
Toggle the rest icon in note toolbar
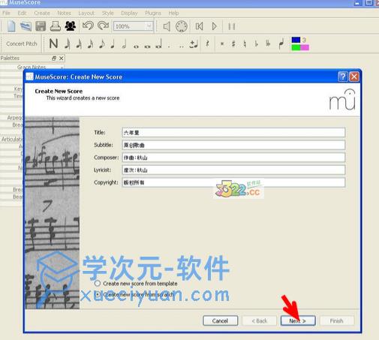coord(207,44)
